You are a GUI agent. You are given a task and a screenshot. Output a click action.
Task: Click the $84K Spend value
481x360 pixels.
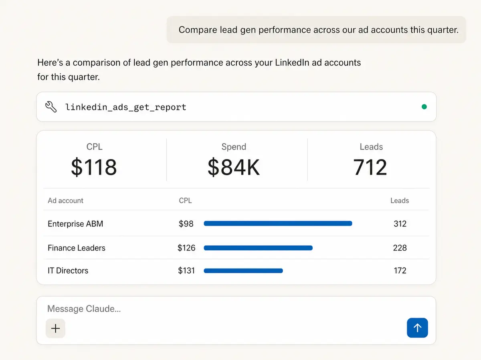click(x=234, y=167)
